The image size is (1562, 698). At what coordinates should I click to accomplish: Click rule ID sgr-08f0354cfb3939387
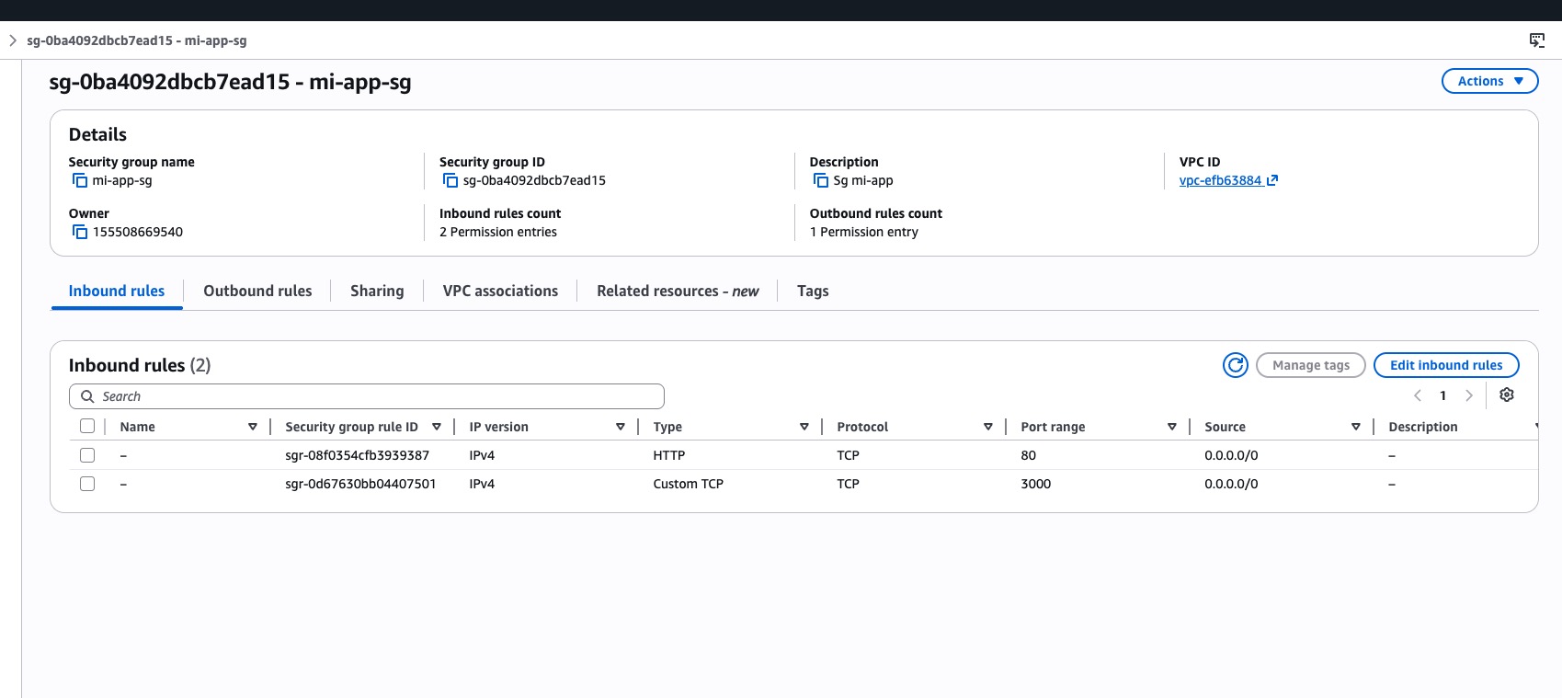[358, 455]
